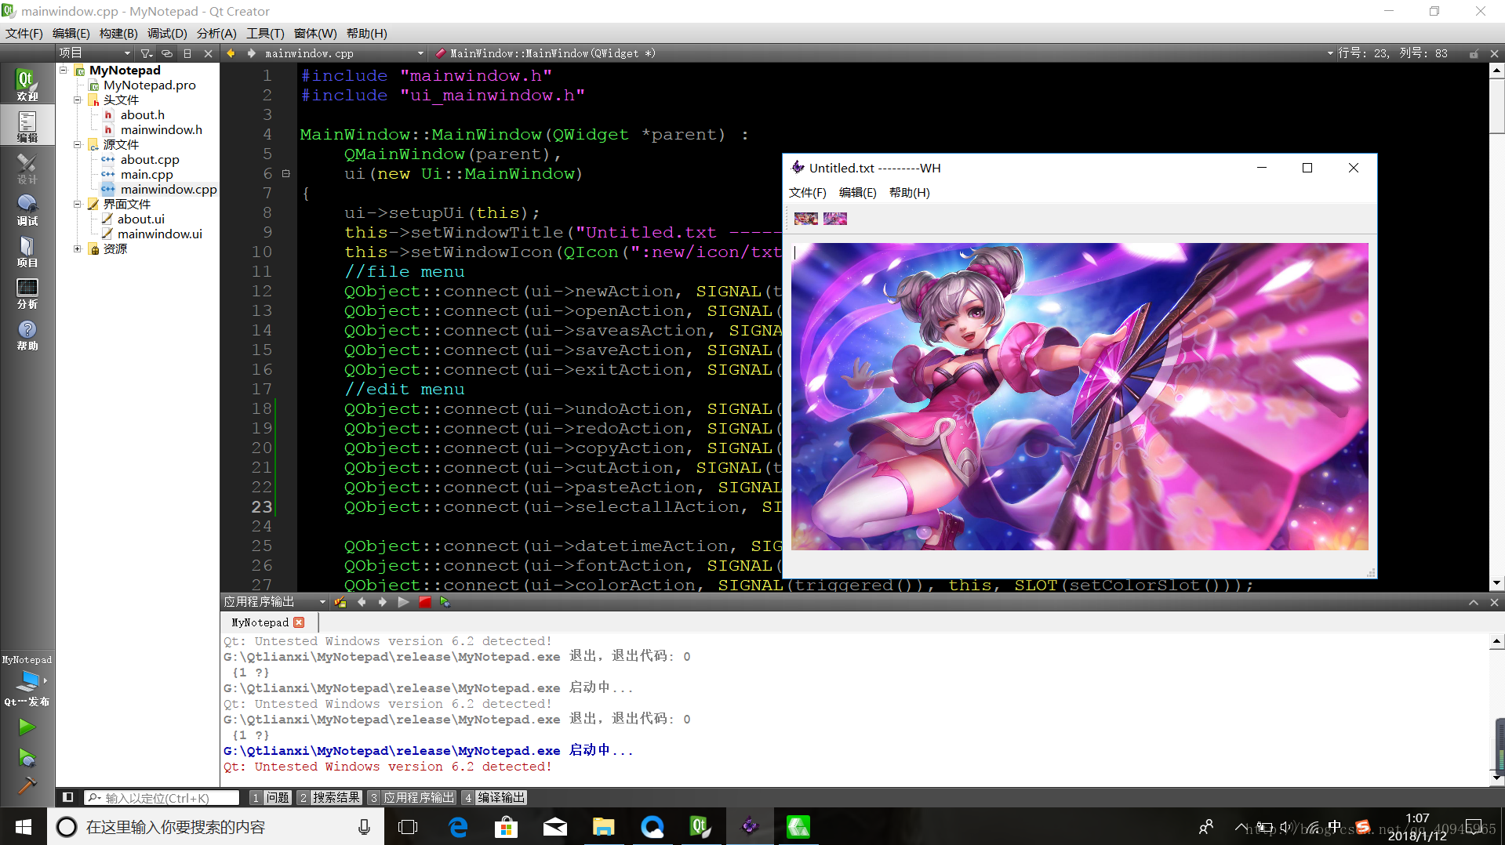Open the 帮助(H) menu in the Untitled.txt window

[x=909, y=192]
